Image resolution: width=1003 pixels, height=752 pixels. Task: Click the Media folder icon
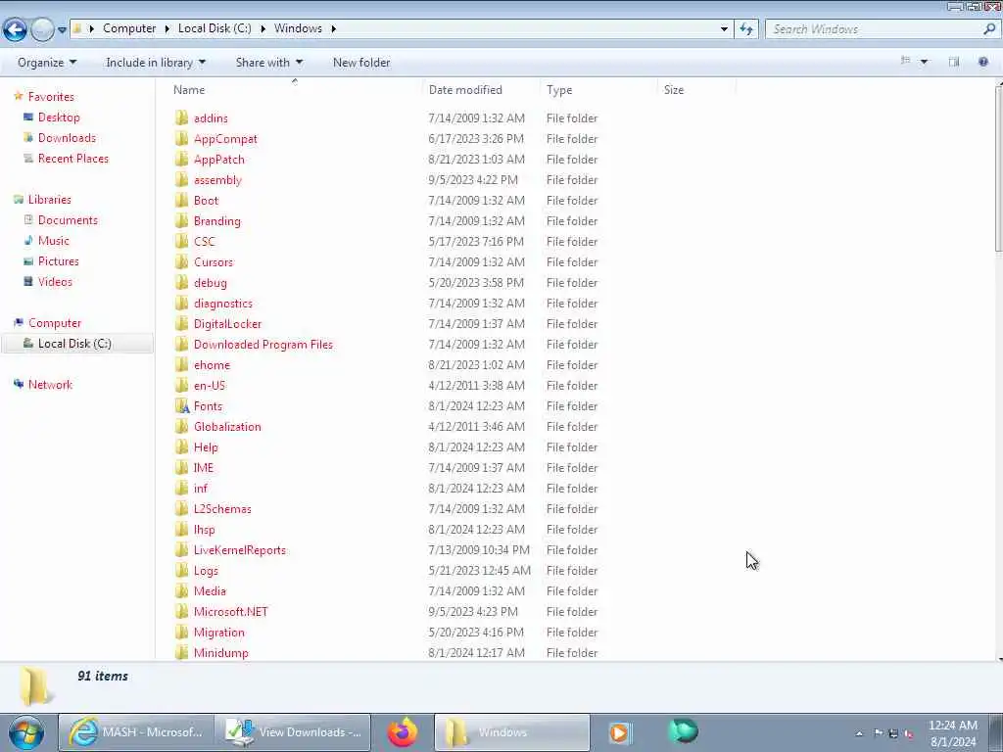pos(181,590)
